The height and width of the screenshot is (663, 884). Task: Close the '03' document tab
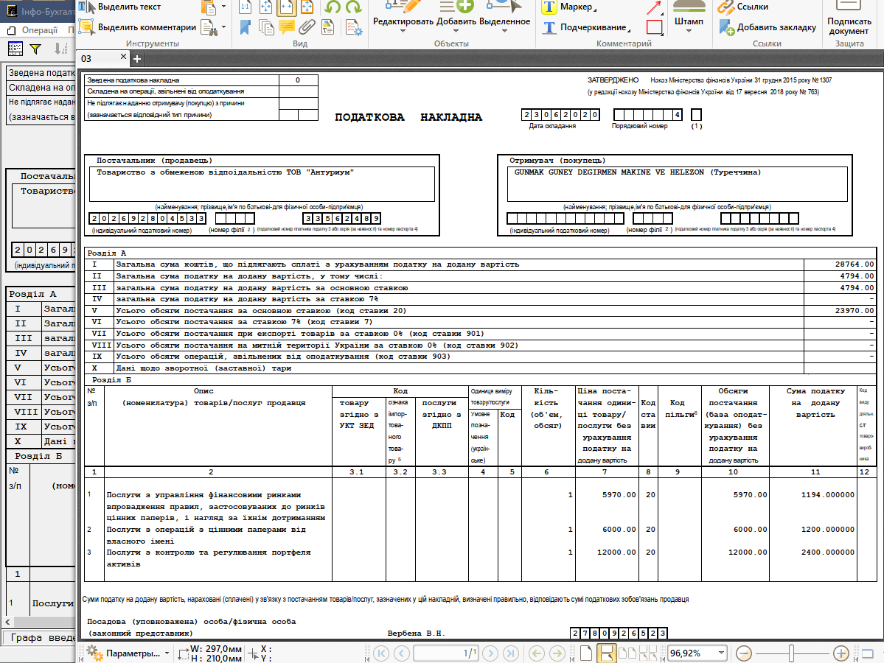[123, 56]
